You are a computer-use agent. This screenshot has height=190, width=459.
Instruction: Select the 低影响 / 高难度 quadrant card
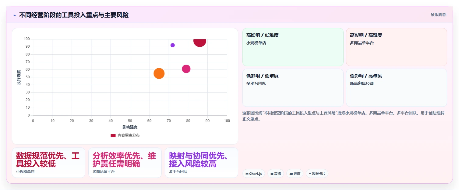(x=396, y=88)
